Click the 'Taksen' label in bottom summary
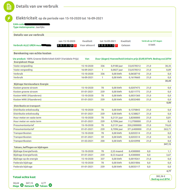178x191 pixels. click(44, 186)
